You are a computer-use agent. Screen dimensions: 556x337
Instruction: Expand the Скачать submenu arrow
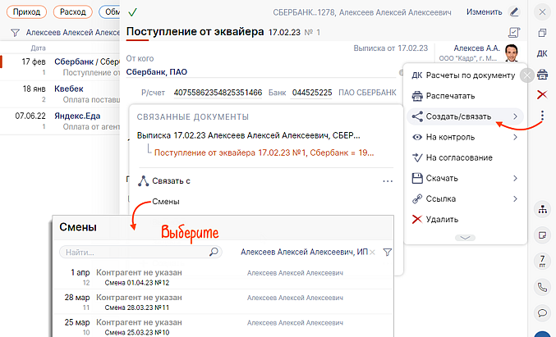(515, 178)
